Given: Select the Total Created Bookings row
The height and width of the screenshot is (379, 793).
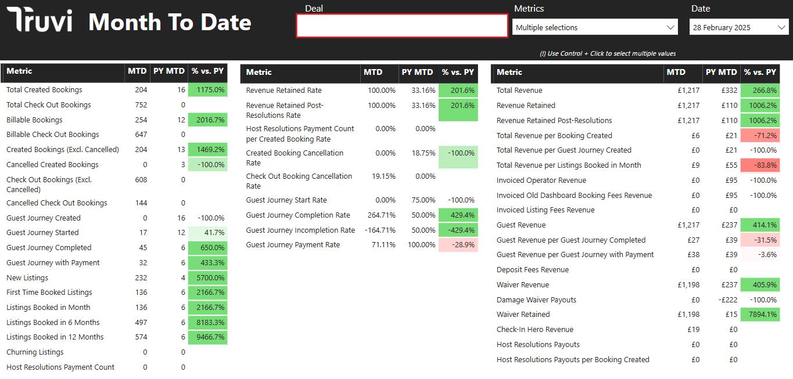Looking at the screenshot, I should coord(44,90).
